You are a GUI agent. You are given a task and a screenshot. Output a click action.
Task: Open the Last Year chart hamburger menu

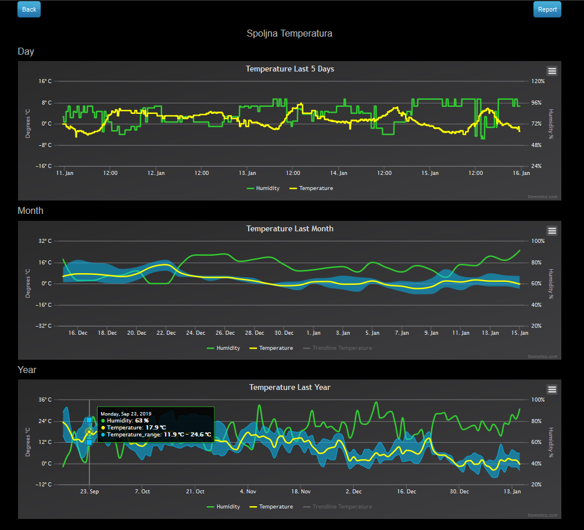click(552, 389)
